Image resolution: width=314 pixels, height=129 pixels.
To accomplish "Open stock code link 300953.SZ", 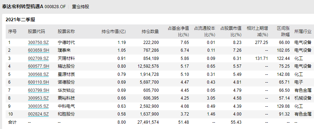I will (38, 98).
